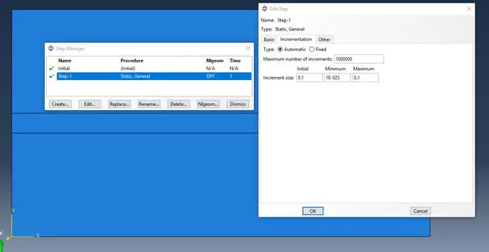Click the Delete... button in Step Manager
The width and height of the screenshot is (489, 252).
(179, 104)
